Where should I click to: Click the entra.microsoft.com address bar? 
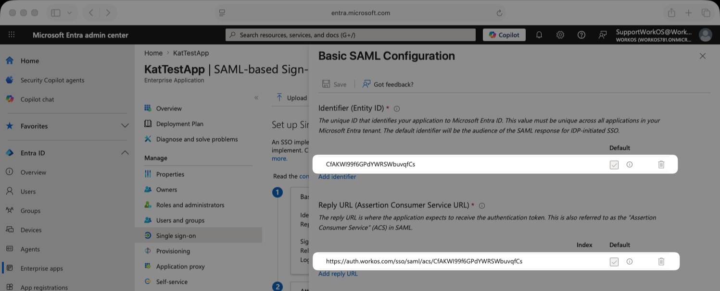(360, 13)
